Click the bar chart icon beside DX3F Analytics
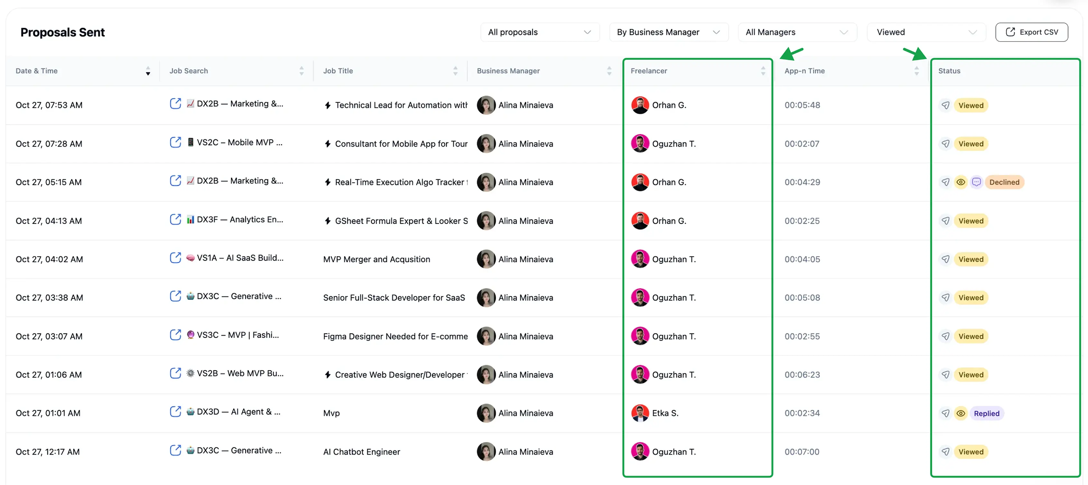Viewport: 1088px width, 485px height. tap(191, 219)
